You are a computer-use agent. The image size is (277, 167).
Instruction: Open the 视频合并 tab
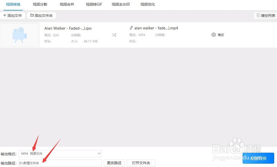click(67, 4)
